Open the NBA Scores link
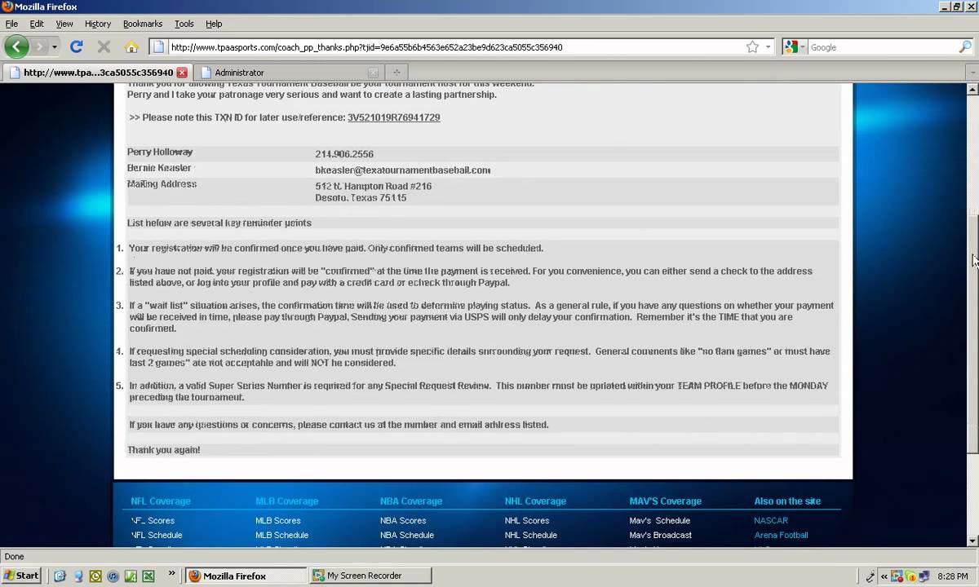Image resolution: width=979 pixels, height=587 pixels. [403, 520]
